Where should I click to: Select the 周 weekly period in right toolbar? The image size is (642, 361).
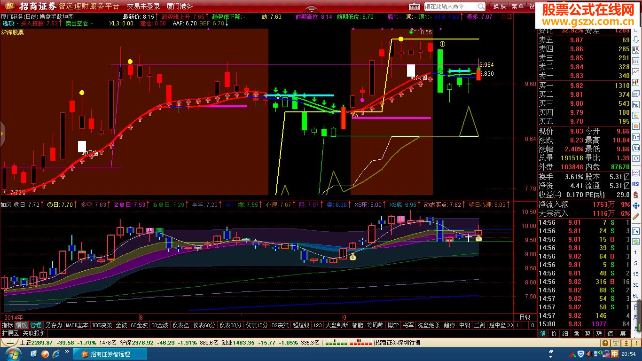(x=636, y=317)
